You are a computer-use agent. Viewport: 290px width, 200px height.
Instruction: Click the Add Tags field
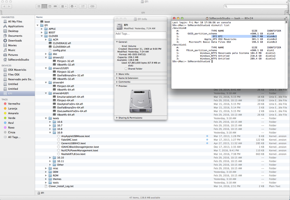(x=140, y=35)
